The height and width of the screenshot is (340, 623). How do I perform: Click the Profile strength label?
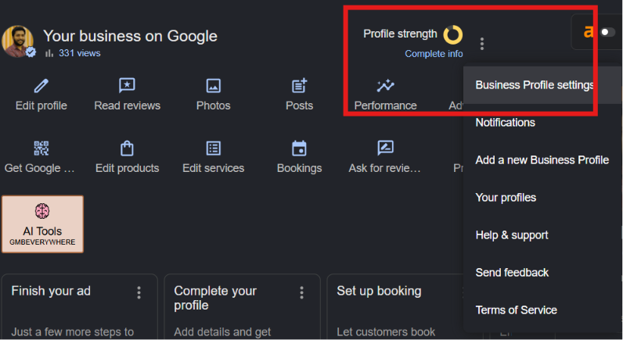pos(400,34)
